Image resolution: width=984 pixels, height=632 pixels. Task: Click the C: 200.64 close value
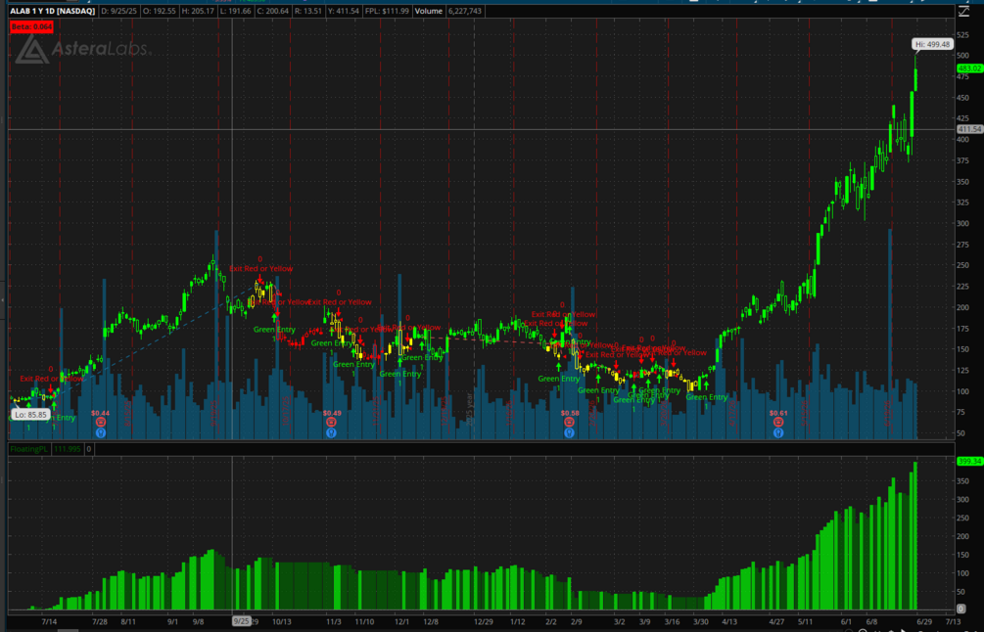pos(273,12)
